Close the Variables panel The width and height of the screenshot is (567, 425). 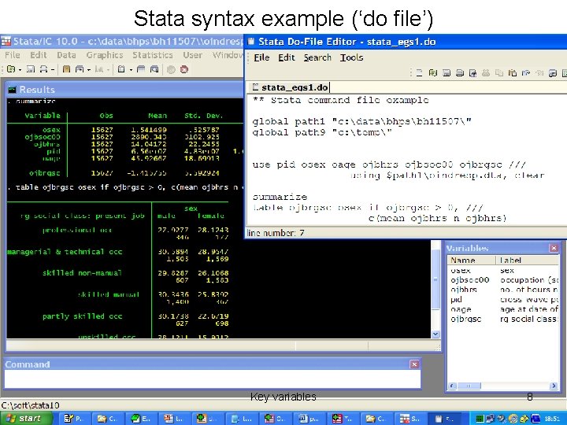tap(554, 248)
